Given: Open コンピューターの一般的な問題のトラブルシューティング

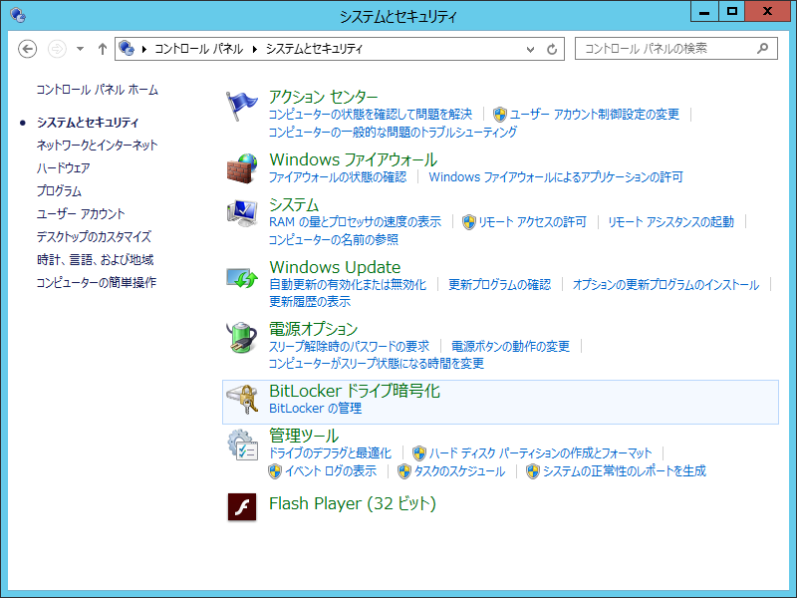Looking at the screenshot, I should coord(393,133).
